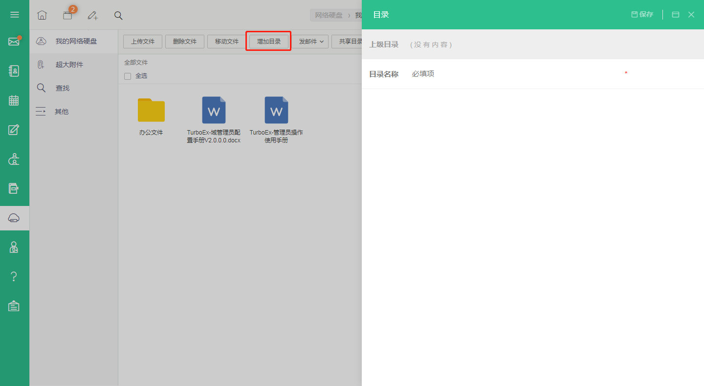Click the 共享目录 button
704x386 pixels.
click(x=348, y=42)
